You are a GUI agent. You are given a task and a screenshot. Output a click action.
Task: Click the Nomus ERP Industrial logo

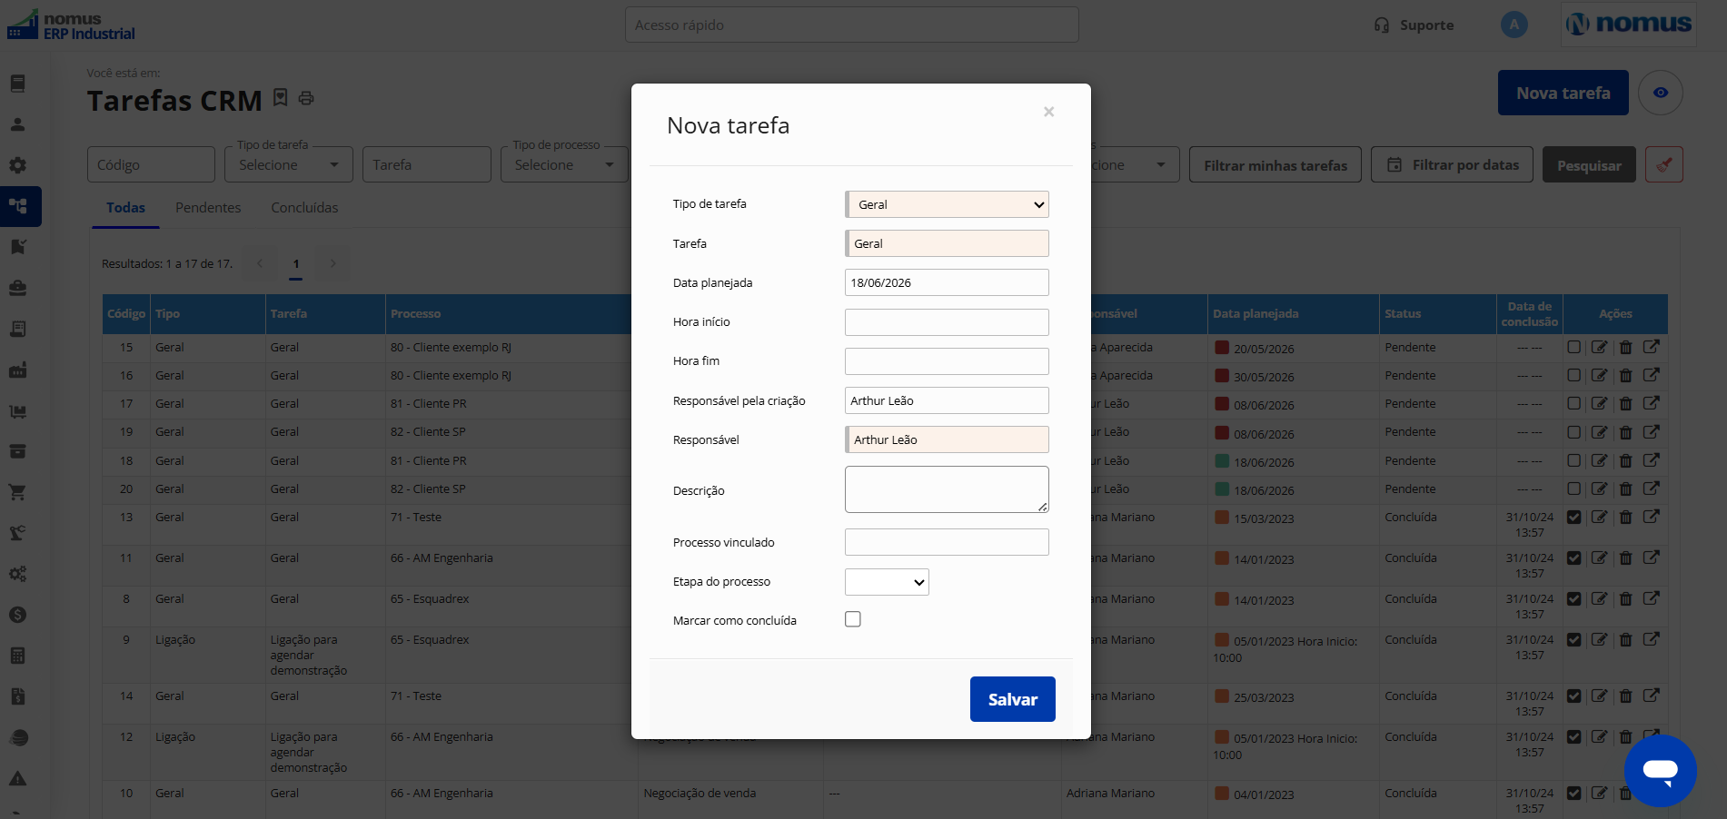tap(70, 25)
